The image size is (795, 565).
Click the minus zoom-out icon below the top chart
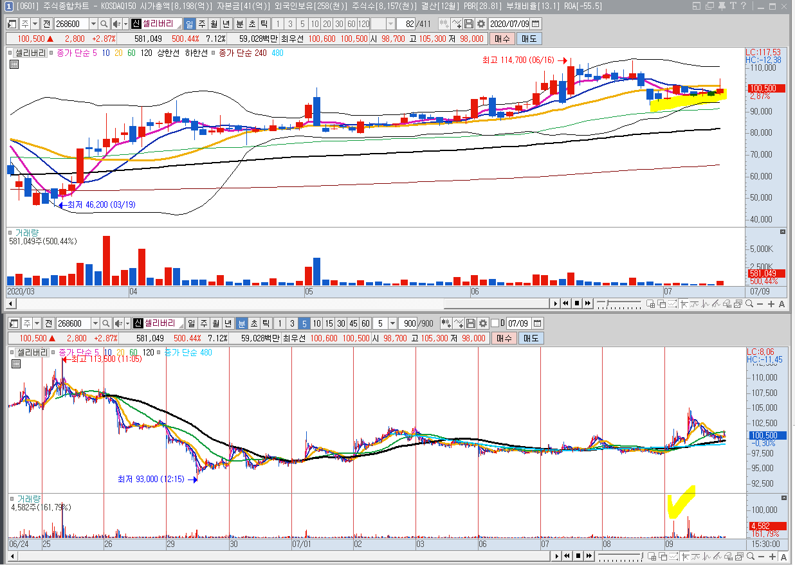click(760, 304)
